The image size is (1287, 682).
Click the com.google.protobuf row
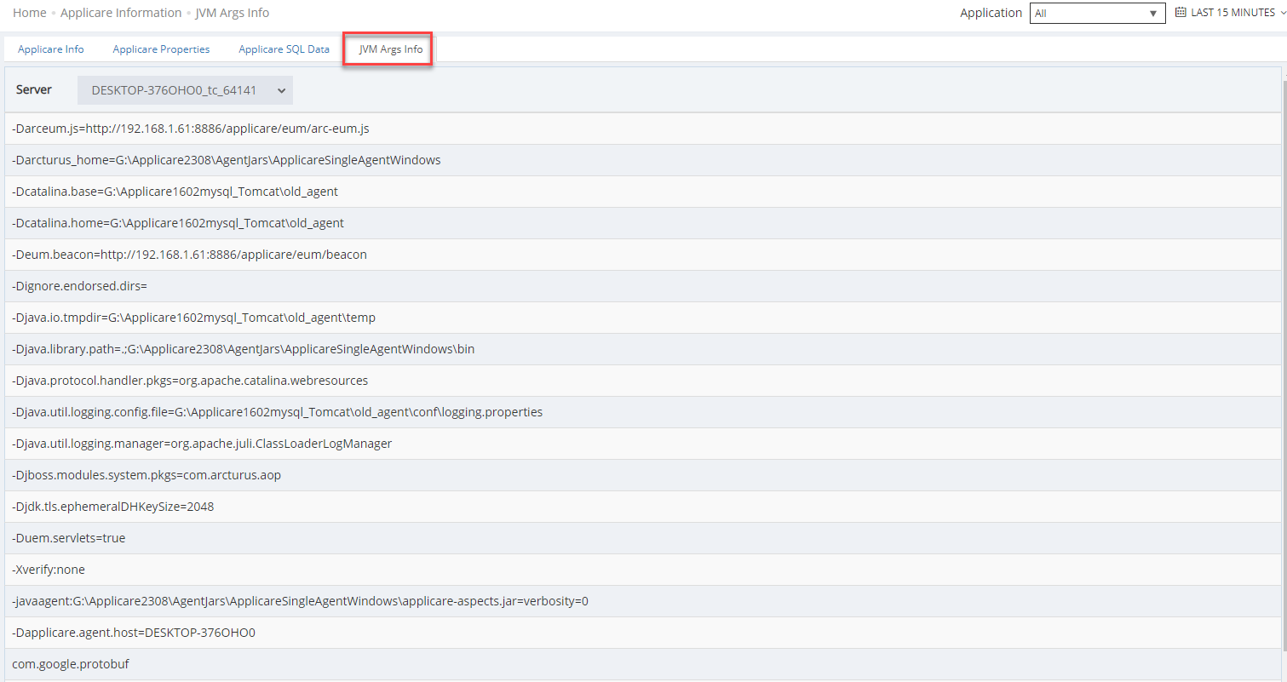pos(71,664)
